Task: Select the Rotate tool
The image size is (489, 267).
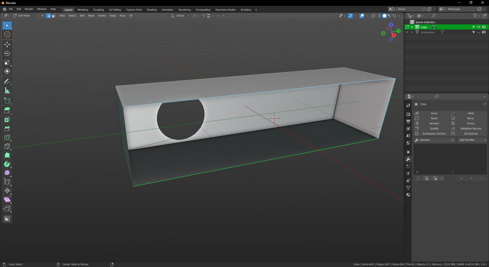Action: coord(7,54)
